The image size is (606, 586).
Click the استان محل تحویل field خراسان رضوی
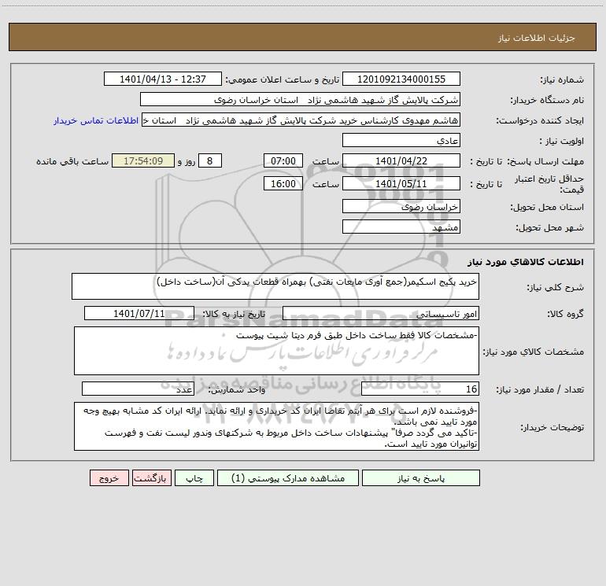coord(401,206)
